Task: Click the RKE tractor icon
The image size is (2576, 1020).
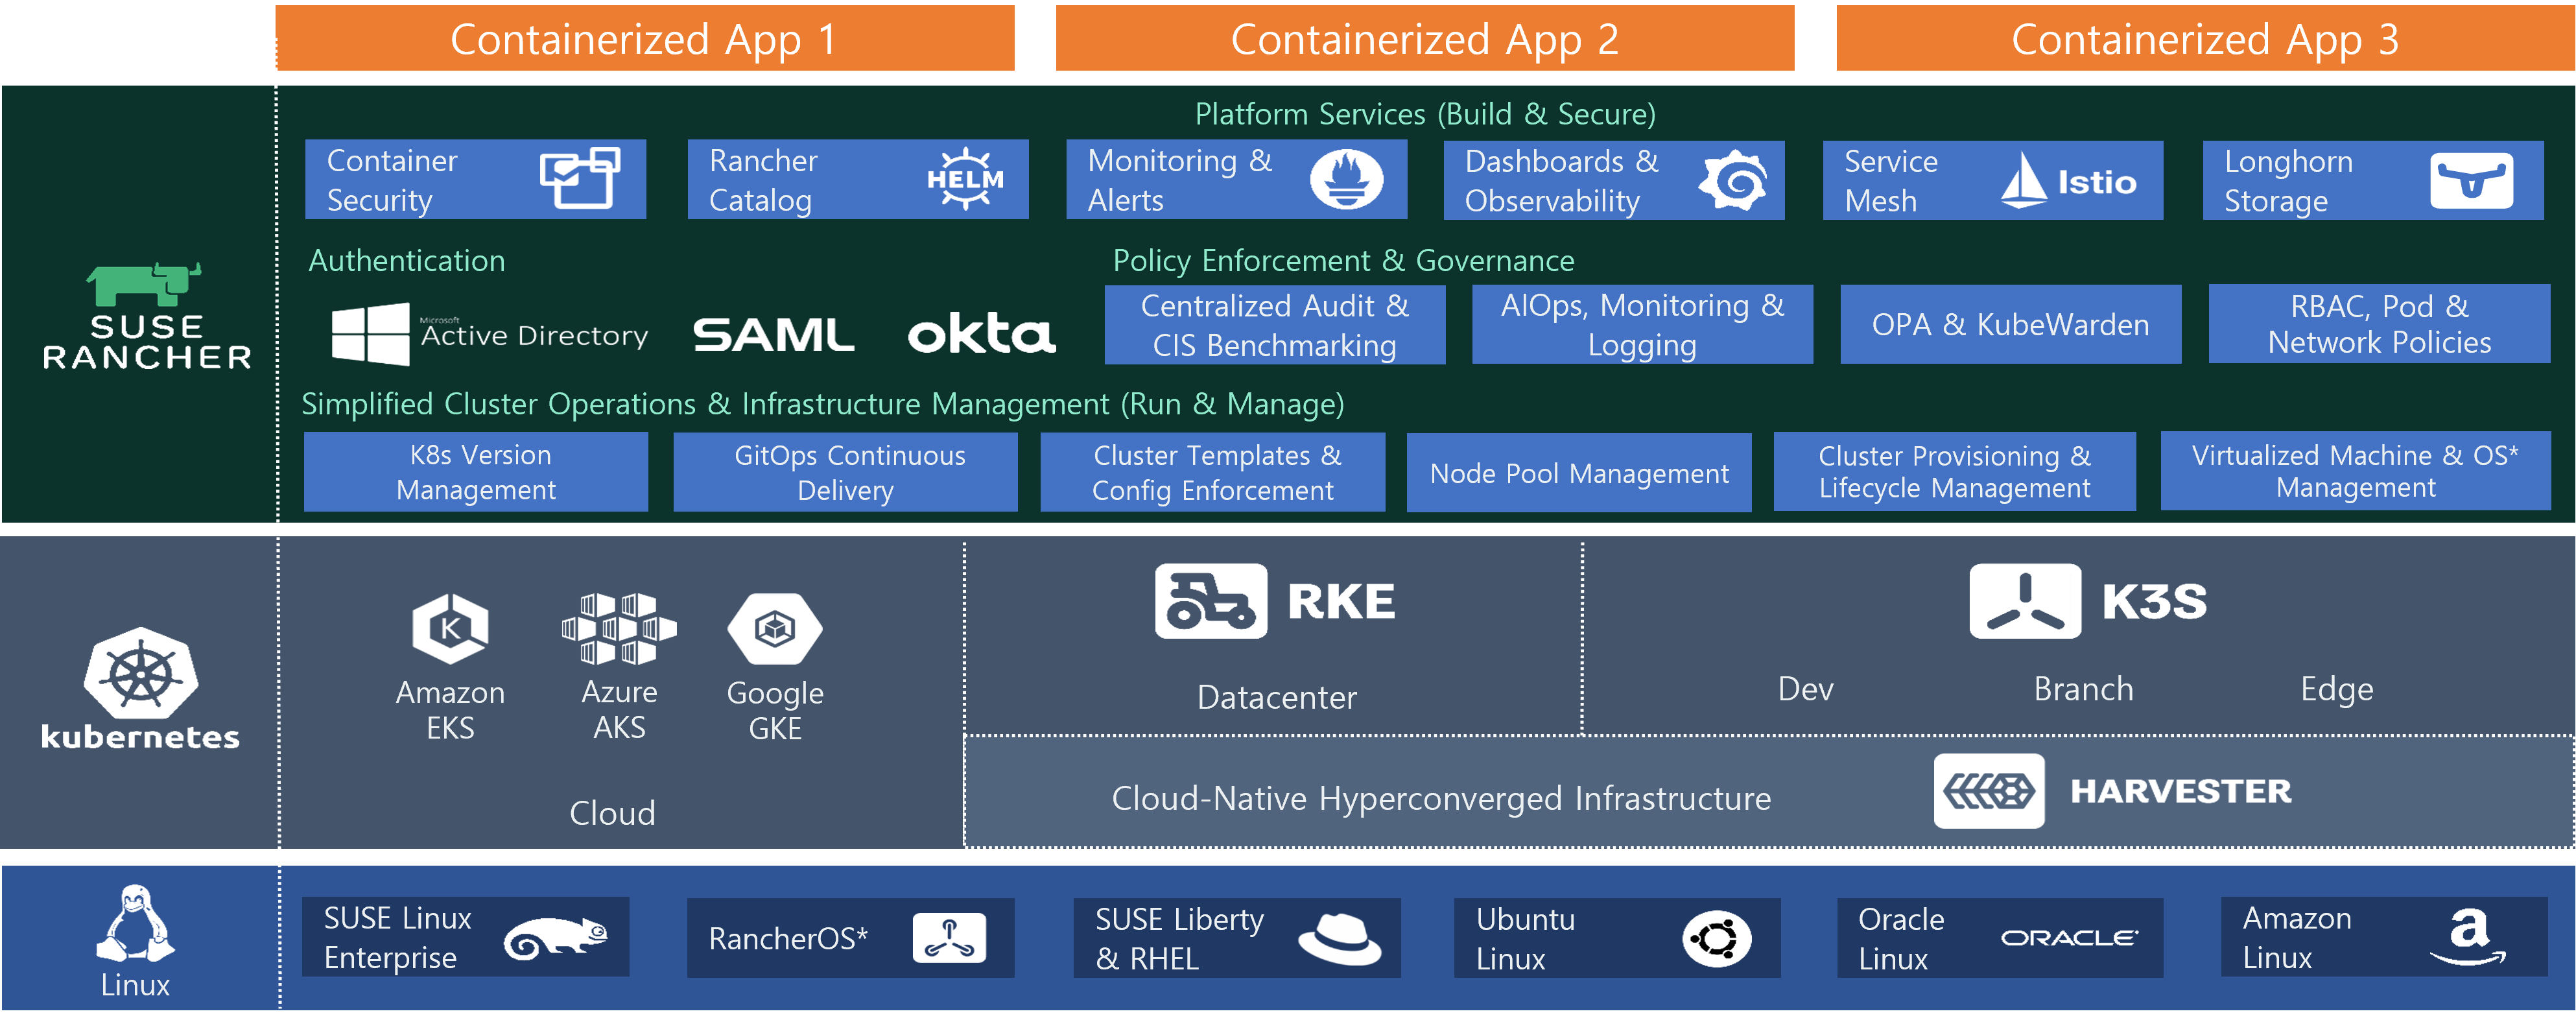Action: (x=1211, y=601)
